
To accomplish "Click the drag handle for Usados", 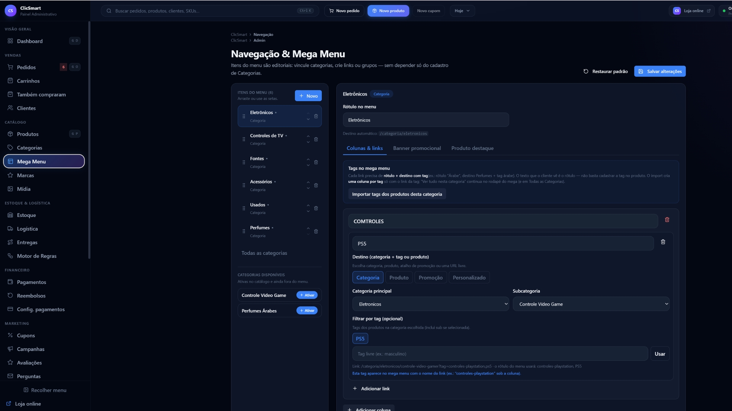I will pyautogui.click(x=244, y=209).
